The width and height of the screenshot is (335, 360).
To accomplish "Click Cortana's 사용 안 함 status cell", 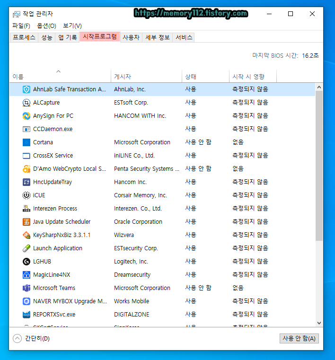I will [198, 142].
